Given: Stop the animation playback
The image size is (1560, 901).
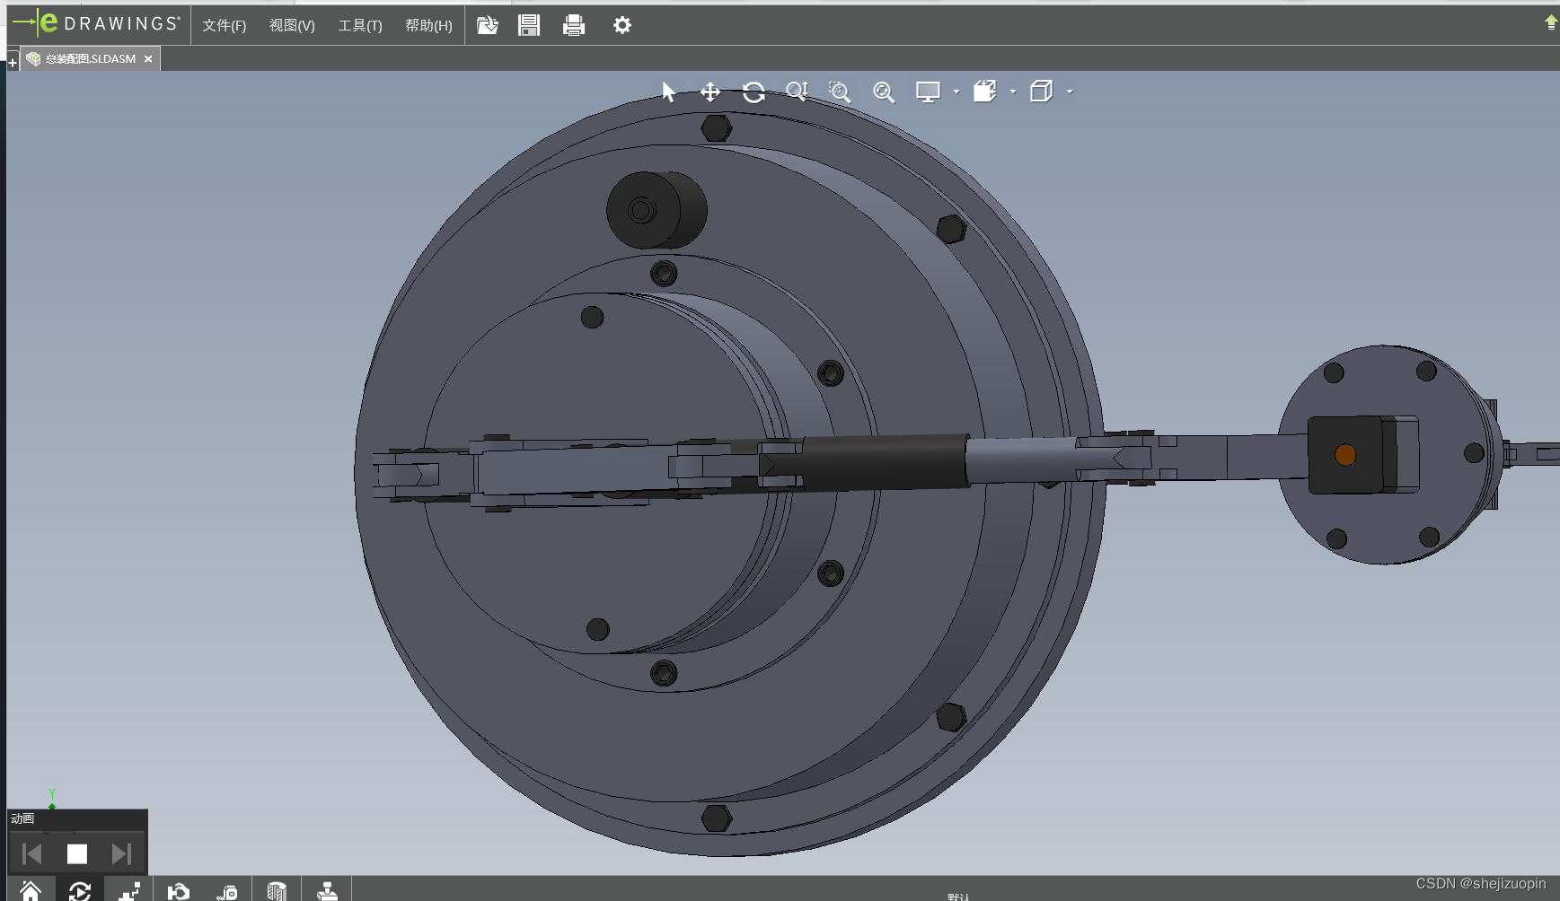Looking at the screenshot, I should click(x=77, y=853).
